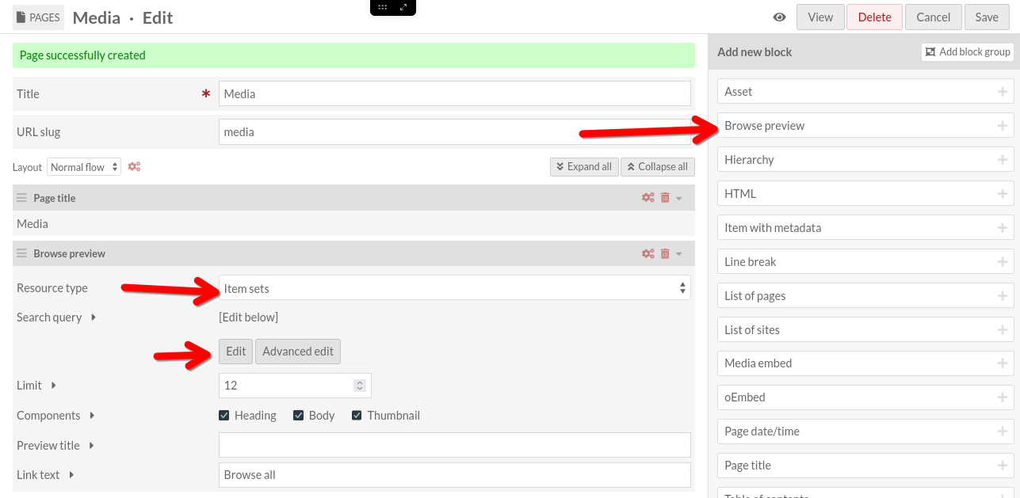
Task: Add List of sites block plus icon
Action: [x=1003, y=330]
